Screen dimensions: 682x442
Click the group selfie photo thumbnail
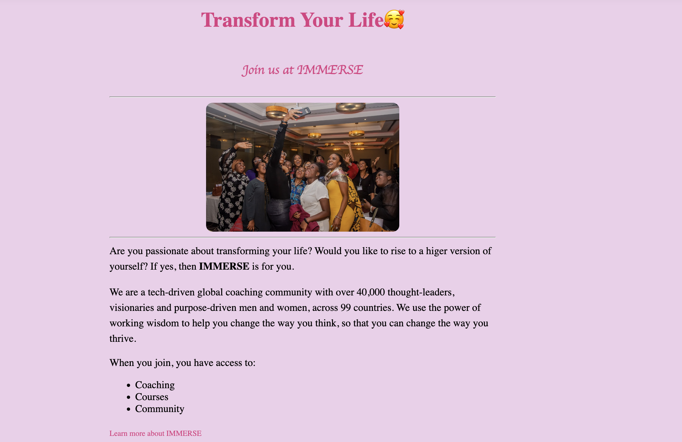[302, 167]
